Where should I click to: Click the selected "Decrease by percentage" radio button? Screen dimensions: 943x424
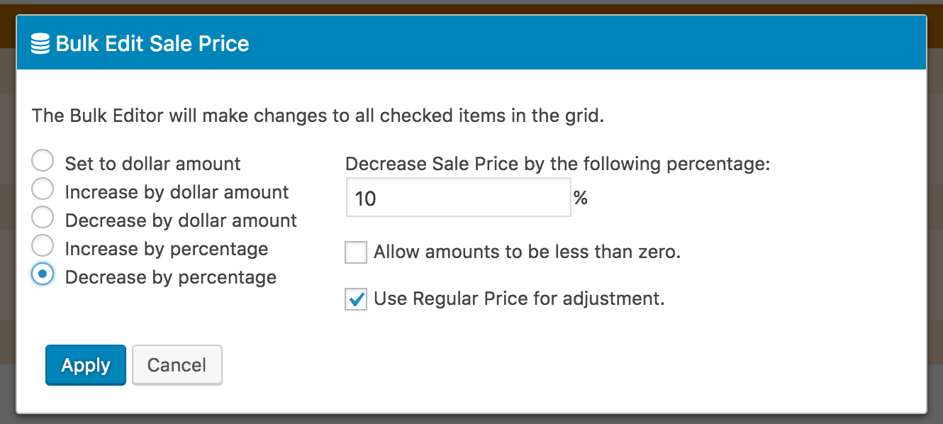point(43,274)
